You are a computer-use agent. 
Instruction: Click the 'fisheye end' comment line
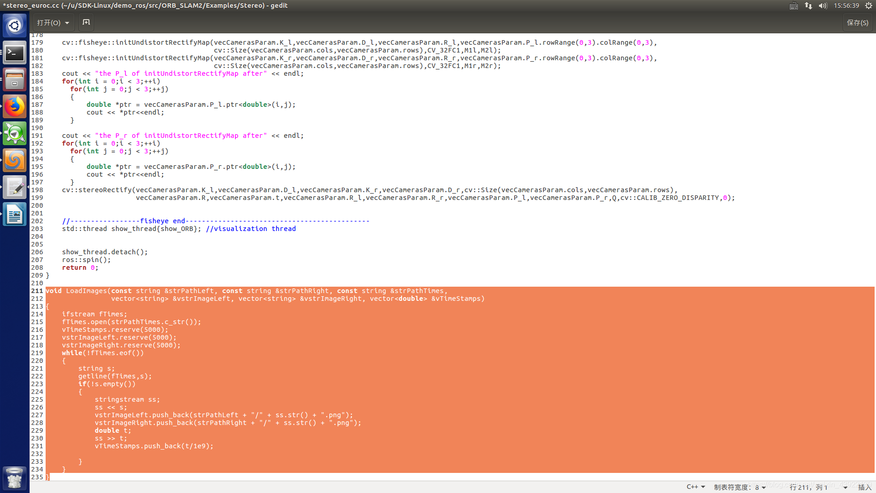click(216, 221)
